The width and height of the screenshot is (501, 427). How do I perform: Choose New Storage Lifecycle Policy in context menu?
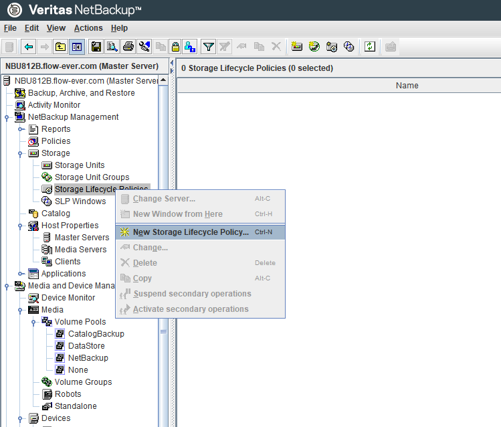[x=201, y=232]
